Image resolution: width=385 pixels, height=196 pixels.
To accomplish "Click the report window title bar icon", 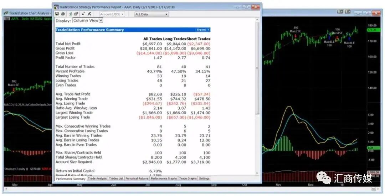I will tap(56, 7).
